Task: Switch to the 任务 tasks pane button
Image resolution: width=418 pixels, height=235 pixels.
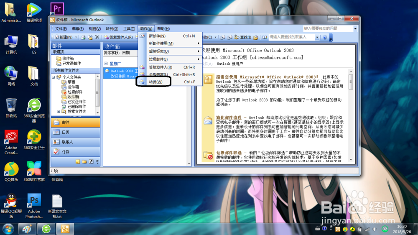Action: click(75, 152)
